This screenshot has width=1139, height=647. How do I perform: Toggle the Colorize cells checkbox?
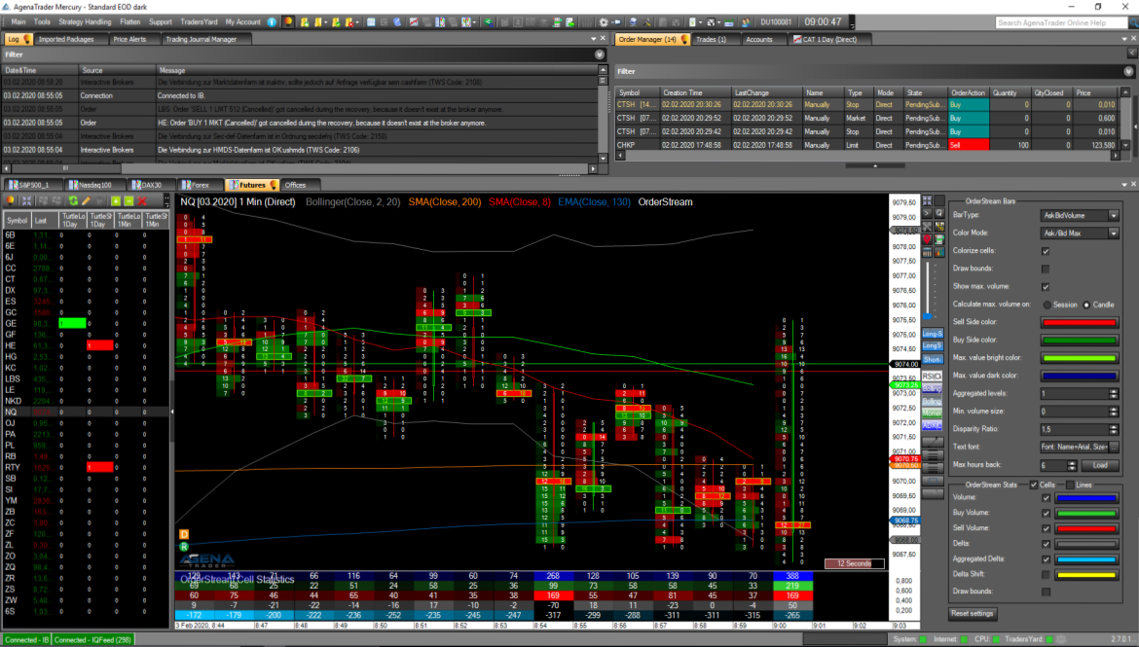pyautogui.click(x=1046, y=251)
